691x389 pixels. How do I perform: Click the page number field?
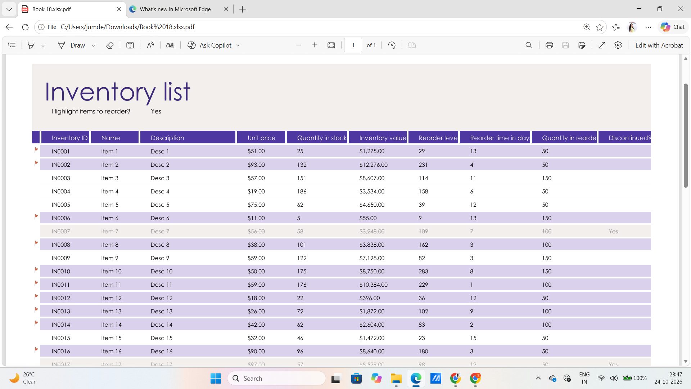point(353,45)
